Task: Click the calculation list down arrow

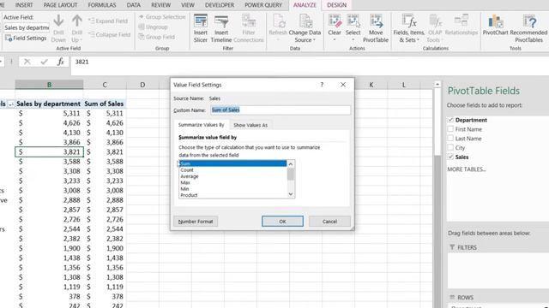Action: click(291, 194)
